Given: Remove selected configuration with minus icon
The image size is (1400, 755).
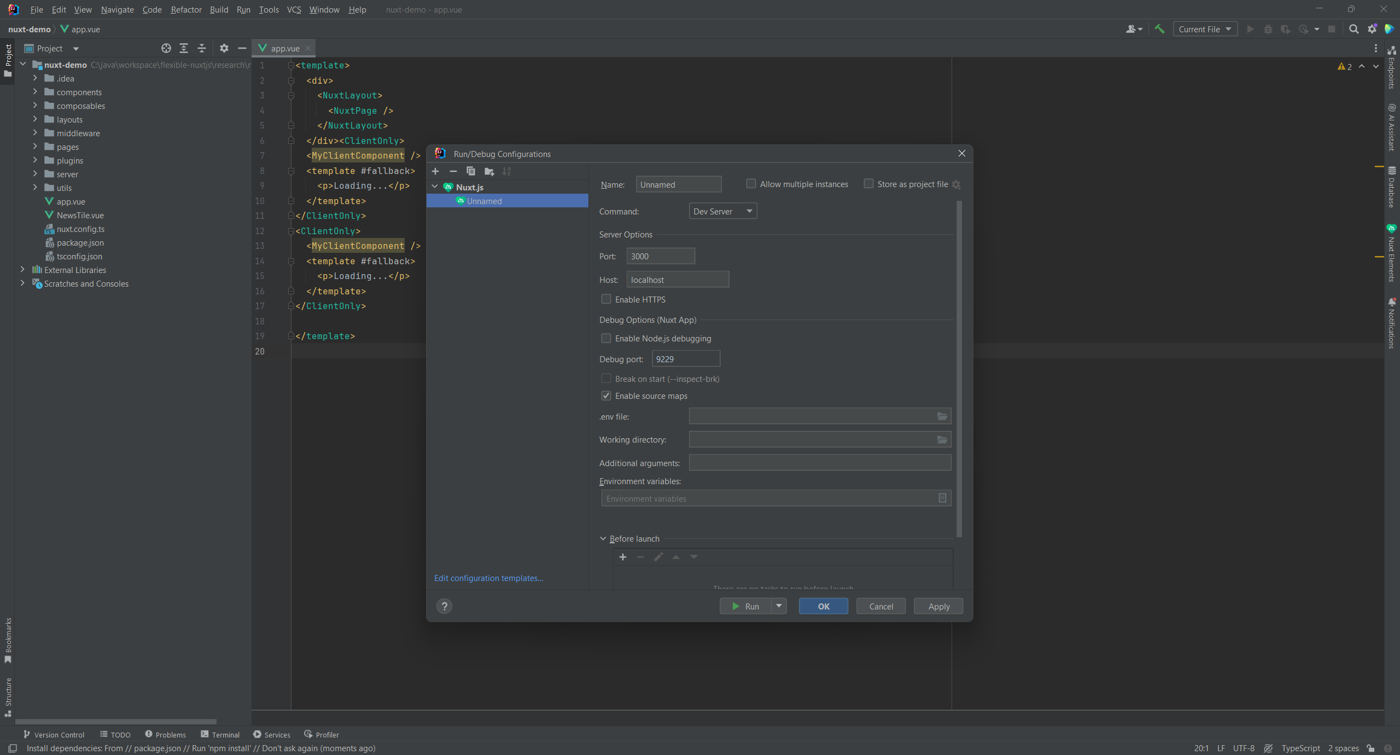Looking at the screenshot, I should [x=453, y=171].
